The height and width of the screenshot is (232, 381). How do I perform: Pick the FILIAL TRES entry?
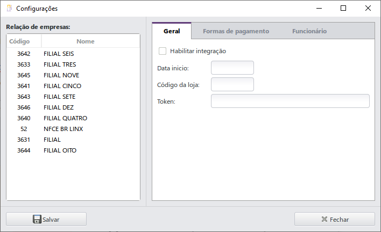point(60,64)
